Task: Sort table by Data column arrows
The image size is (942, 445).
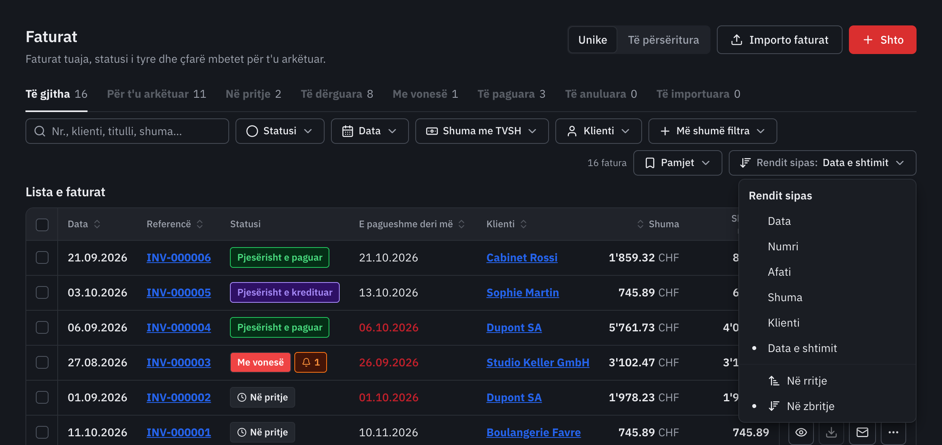Action: tap(97, 224)
